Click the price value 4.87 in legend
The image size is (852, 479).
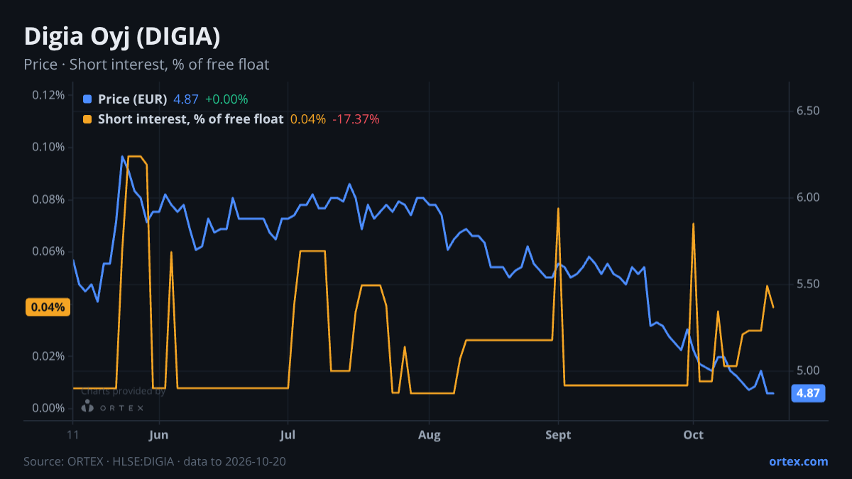coord(186,99)
